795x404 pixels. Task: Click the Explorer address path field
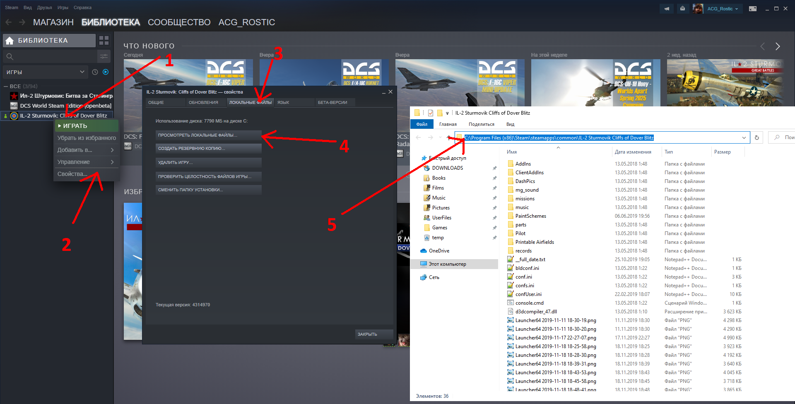[x=602, y=137]
